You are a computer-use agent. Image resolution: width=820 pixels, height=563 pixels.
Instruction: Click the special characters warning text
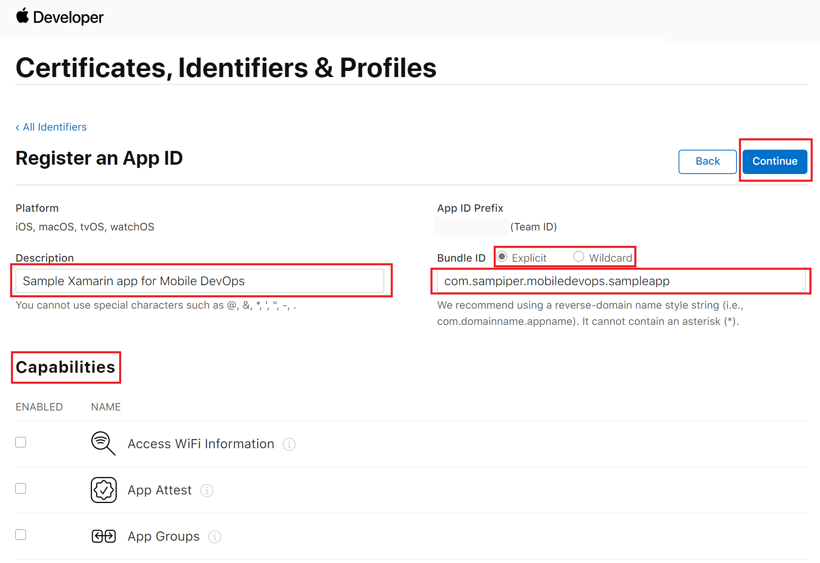tap(156, 305)
